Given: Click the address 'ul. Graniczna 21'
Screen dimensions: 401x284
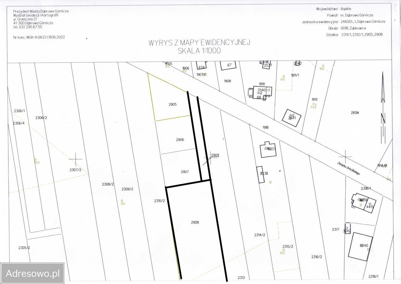Looking at the screenshot, I should click(25, 19).
